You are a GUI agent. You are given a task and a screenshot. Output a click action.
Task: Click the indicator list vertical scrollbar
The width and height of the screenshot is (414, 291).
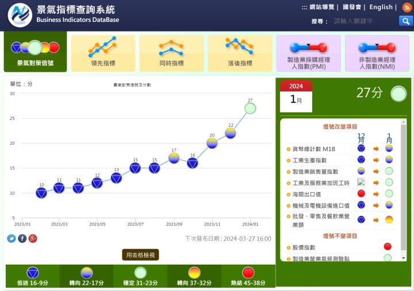tap(403, 187)
